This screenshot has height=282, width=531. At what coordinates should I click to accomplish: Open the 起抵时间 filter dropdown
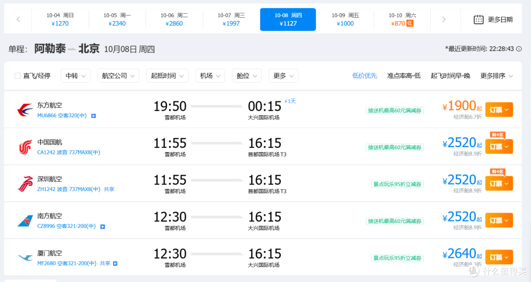(x=167, y=76)
